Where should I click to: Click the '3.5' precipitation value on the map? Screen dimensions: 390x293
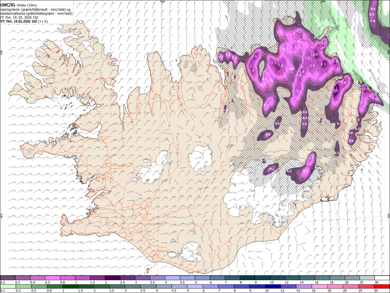pyautogui.click(x=336, y=91)
